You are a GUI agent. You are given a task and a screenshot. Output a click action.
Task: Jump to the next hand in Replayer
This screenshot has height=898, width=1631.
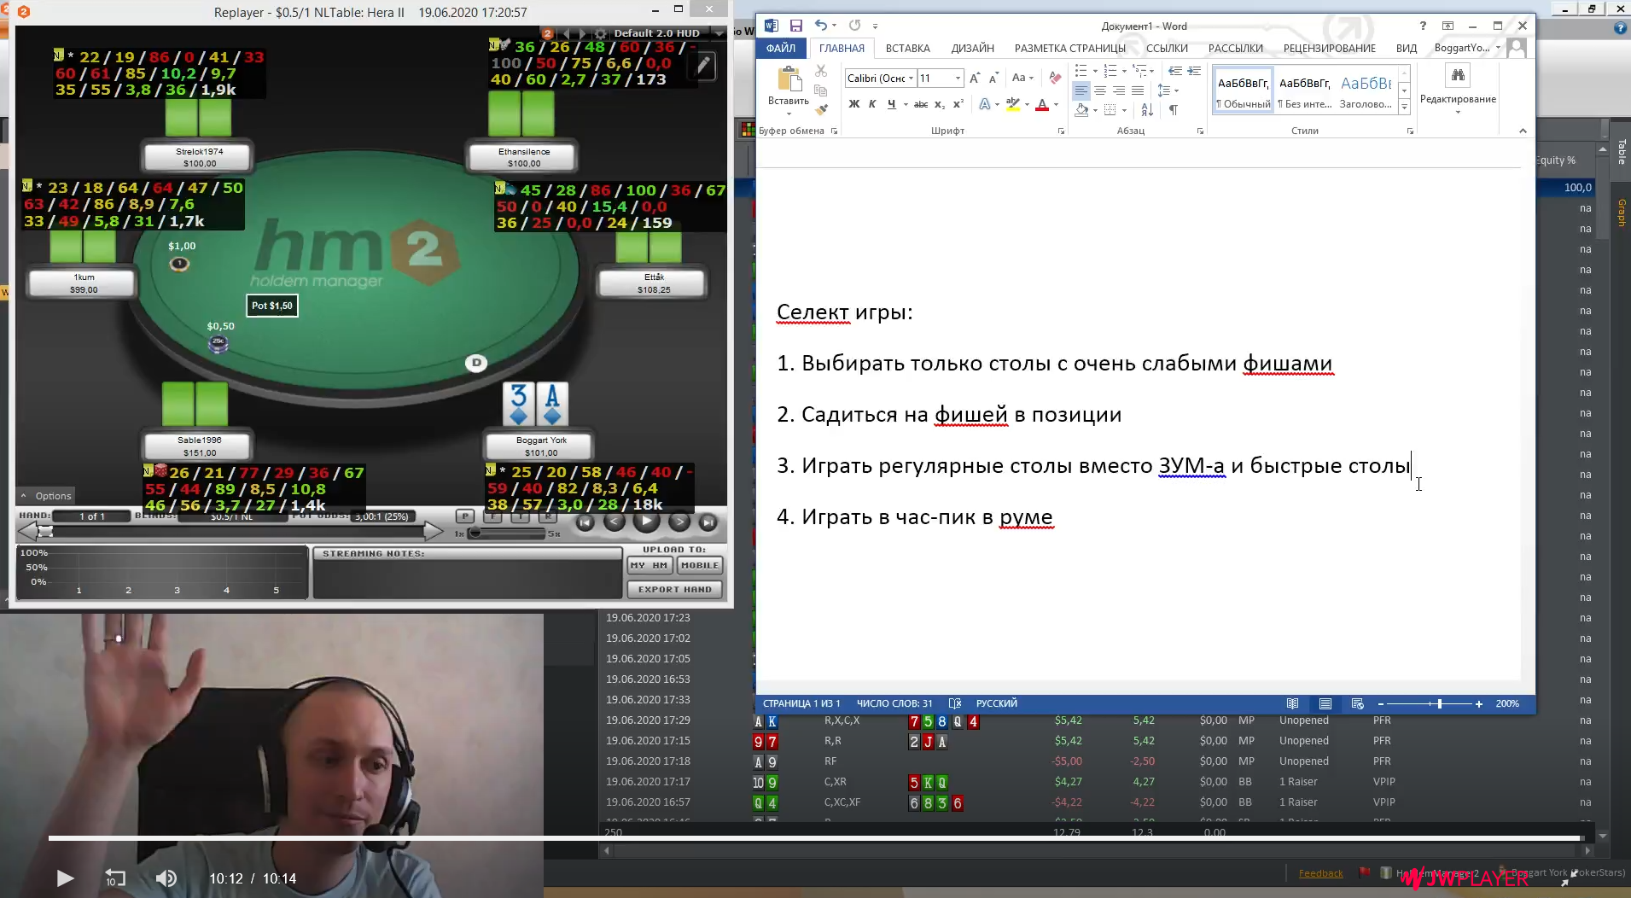coord(708,522)
